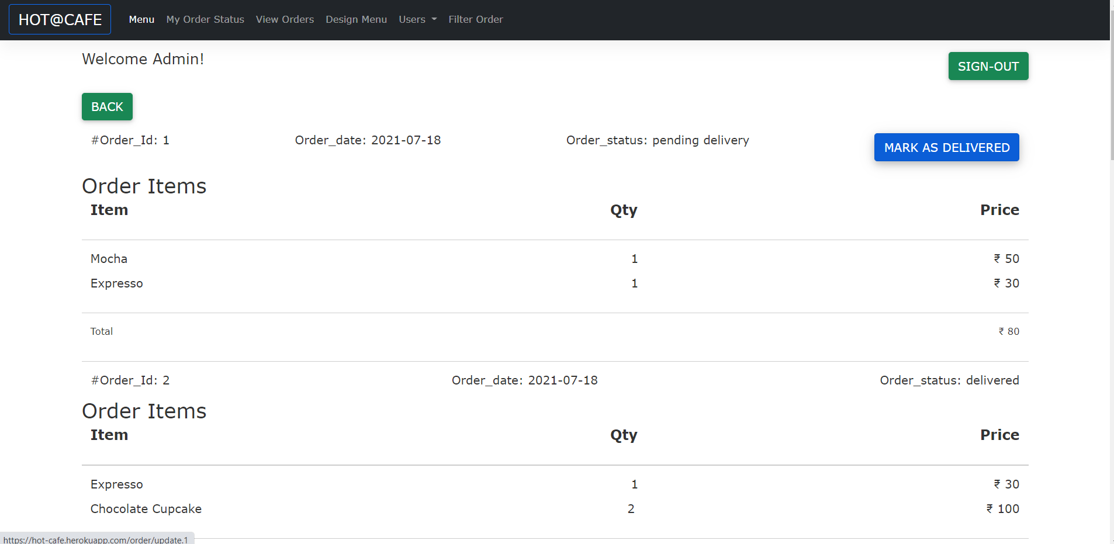Open the Menu navigation item

tap(141, 19)
